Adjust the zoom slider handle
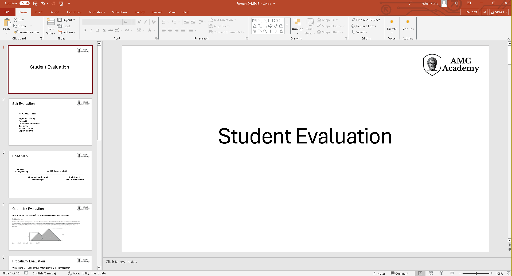The height and width of the screenshot is (276, 512). click(x=476, y=273)
